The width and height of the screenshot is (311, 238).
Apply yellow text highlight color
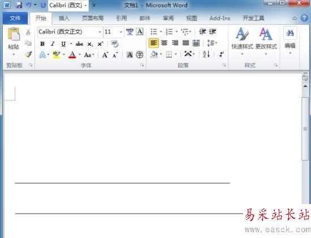pyautogui.click(x=57, y=54)
